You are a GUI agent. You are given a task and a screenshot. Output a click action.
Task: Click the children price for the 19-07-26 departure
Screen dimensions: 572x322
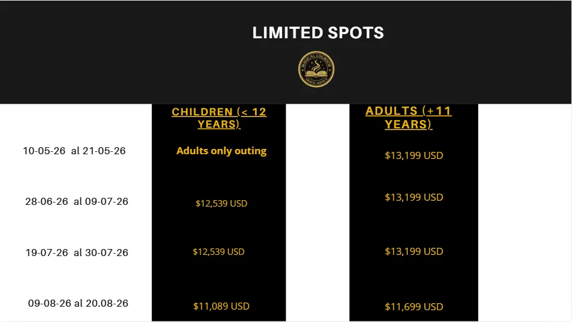218,252
